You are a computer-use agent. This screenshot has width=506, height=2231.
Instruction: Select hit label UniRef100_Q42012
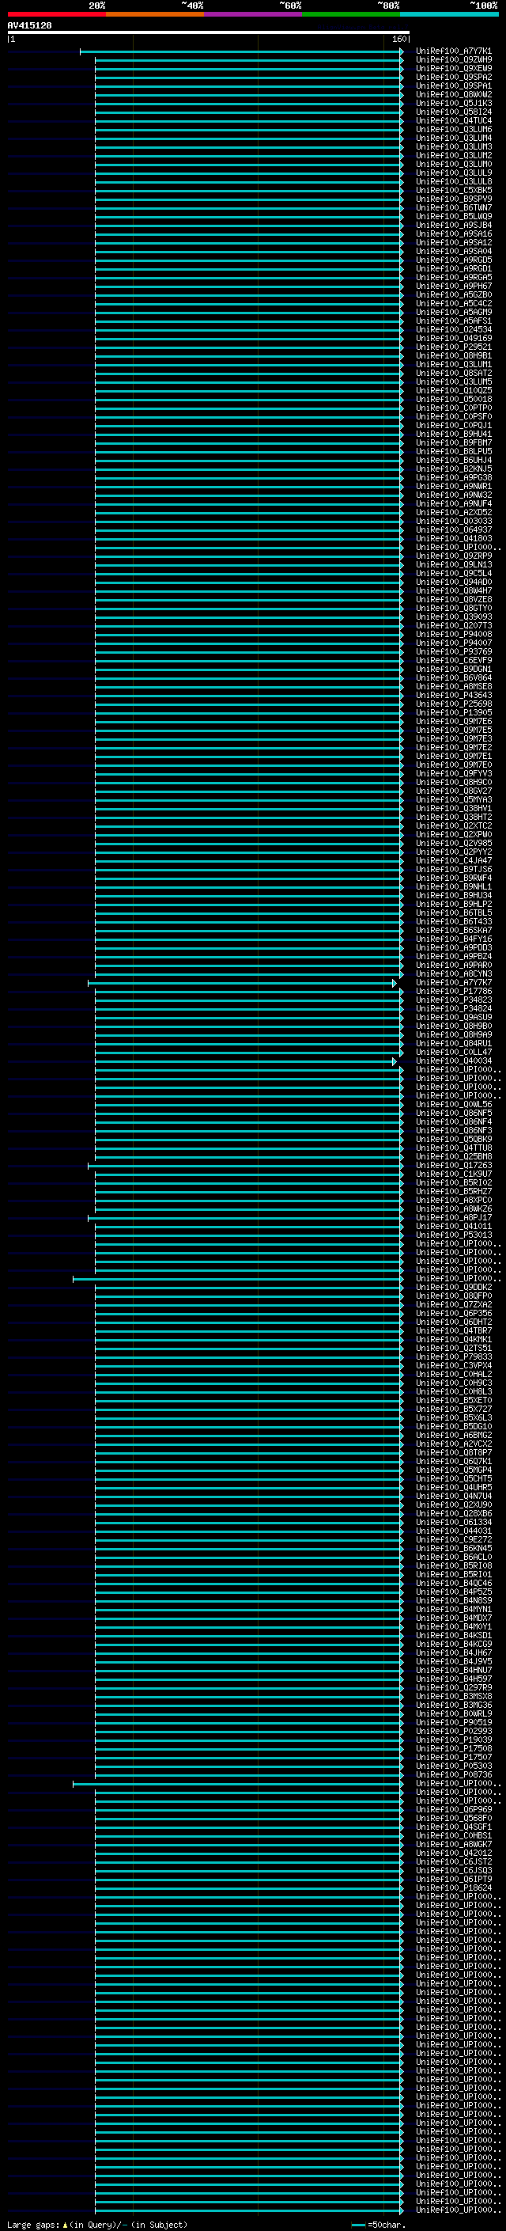454,1853
